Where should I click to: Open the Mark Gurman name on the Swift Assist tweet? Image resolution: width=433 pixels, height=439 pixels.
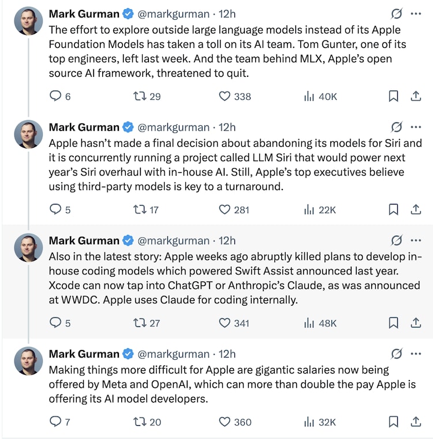pos(84,241)
